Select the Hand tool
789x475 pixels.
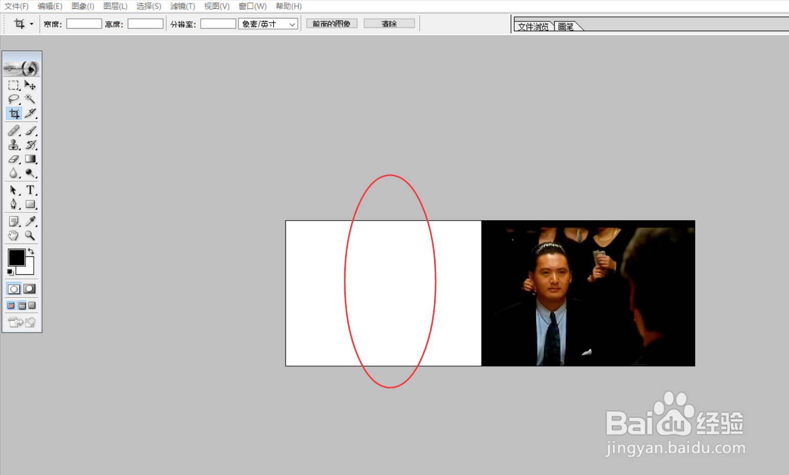click(x=14, y=235)
